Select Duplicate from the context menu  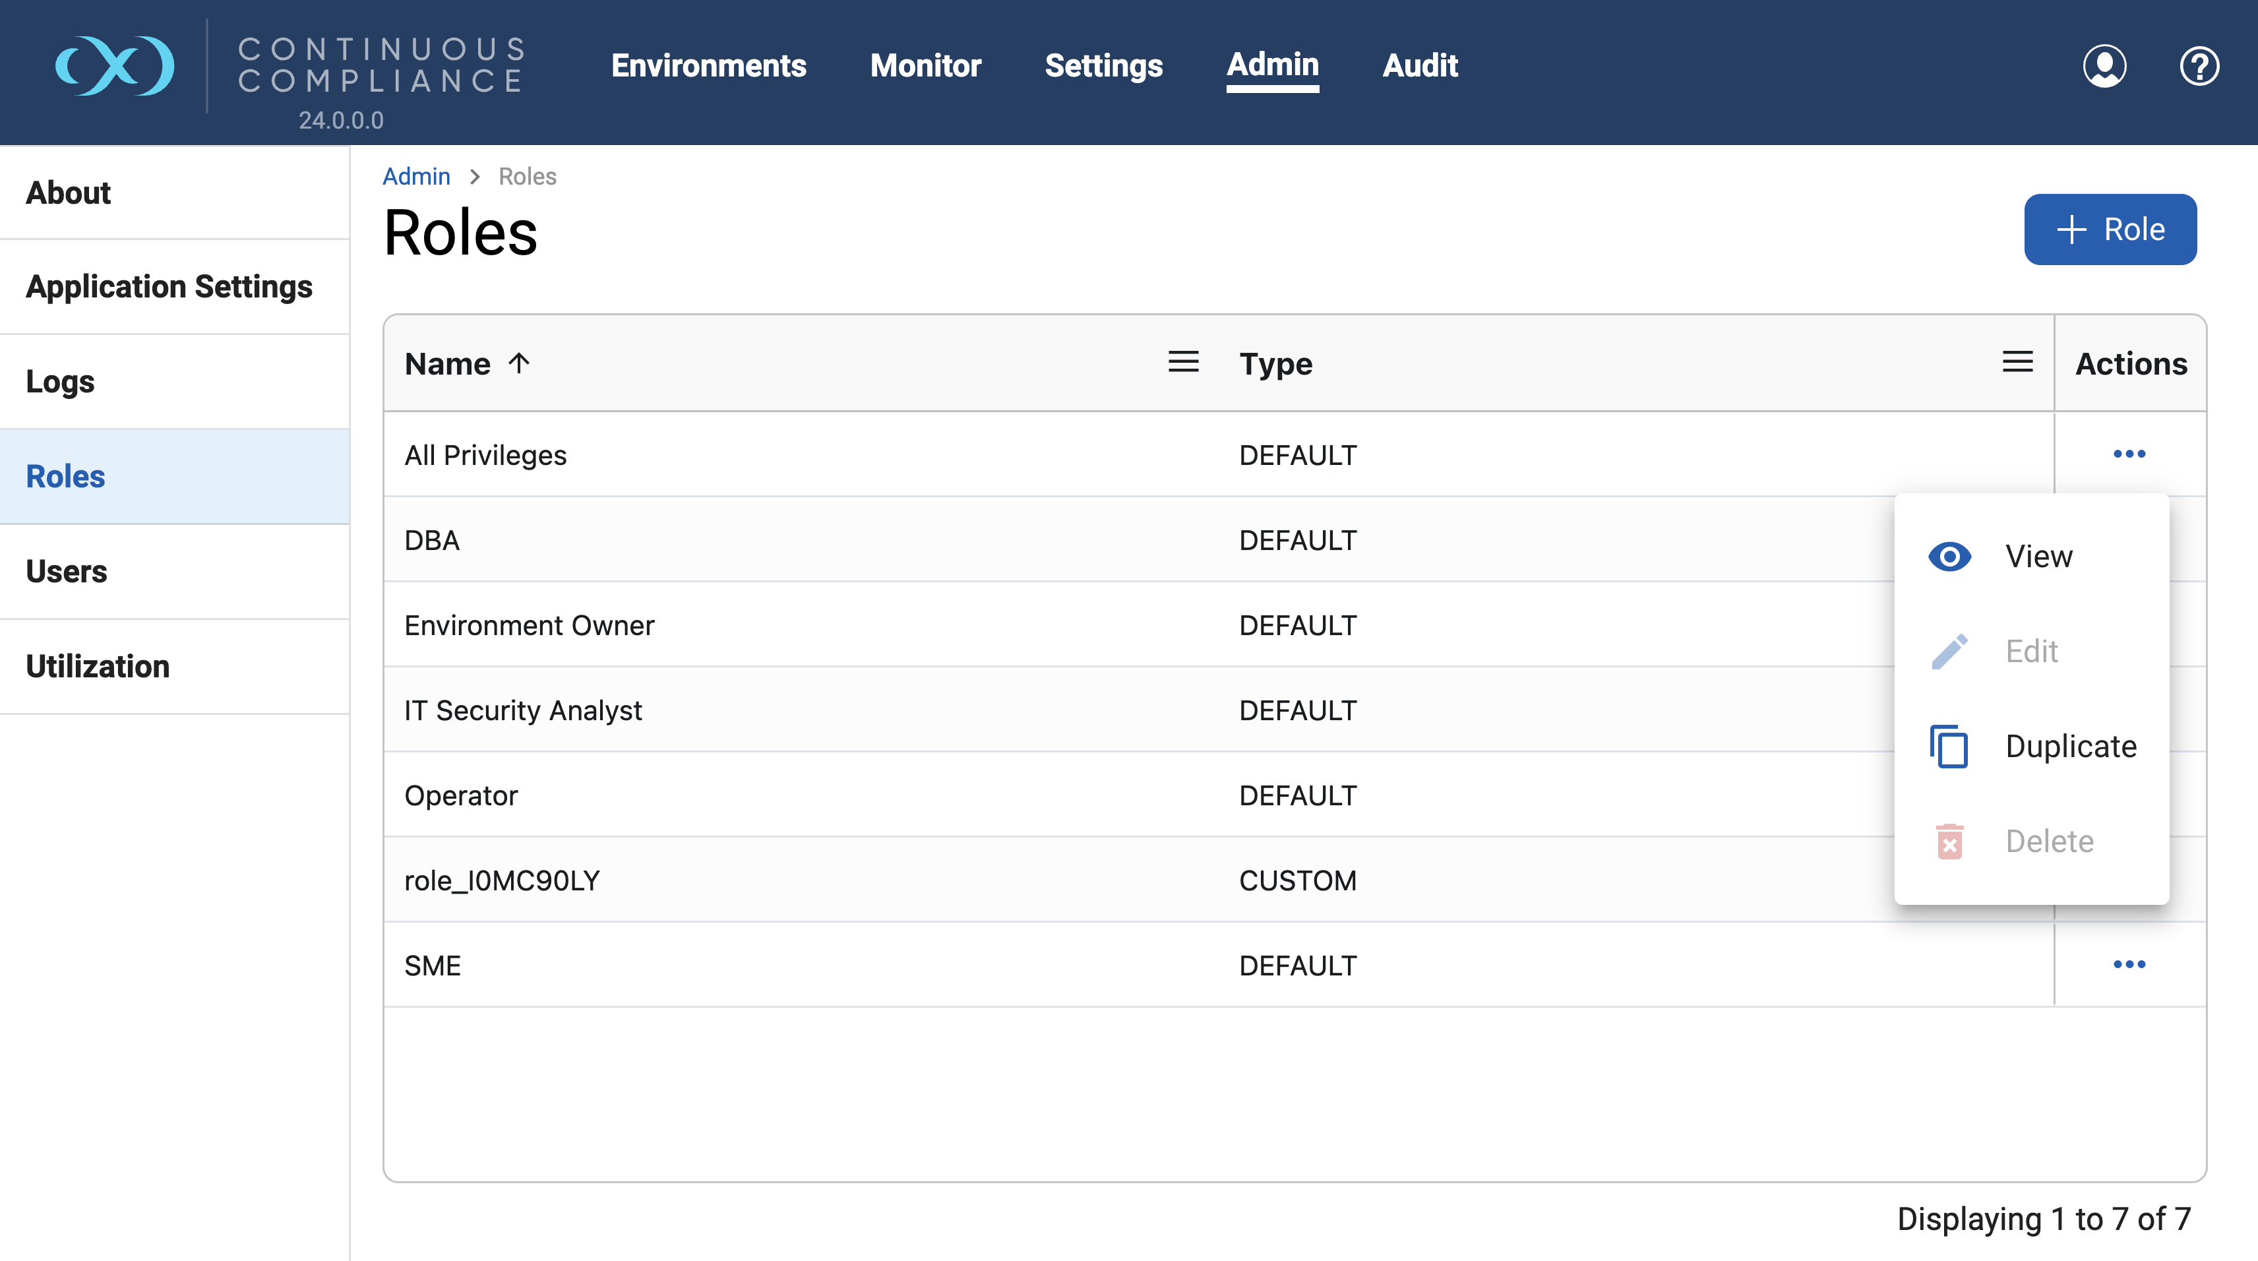click(2071, 747)
